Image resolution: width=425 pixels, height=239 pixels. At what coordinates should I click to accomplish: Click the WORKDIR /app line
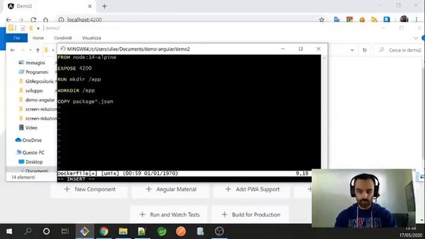[x=76, y=90]
